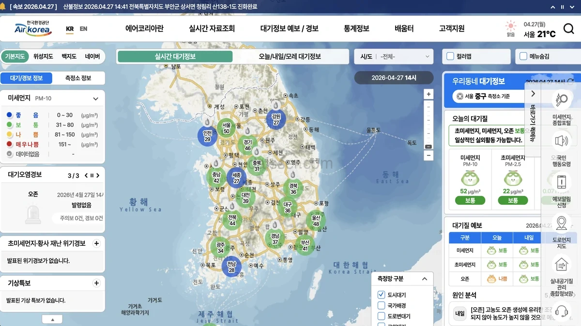Viewport: 581px width, 326px height.
Task: Click the 대구 station marker showing 36
Action: [x=288, y=207]
